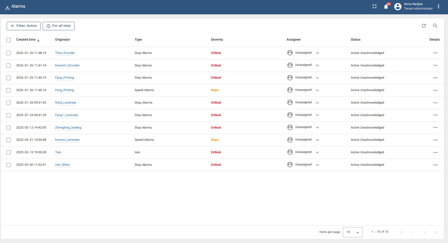
Task: Go to next page of alarms
Action: [424, 232]
